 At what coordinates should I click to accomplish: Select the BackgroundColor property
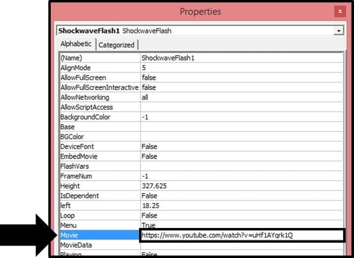99,117
